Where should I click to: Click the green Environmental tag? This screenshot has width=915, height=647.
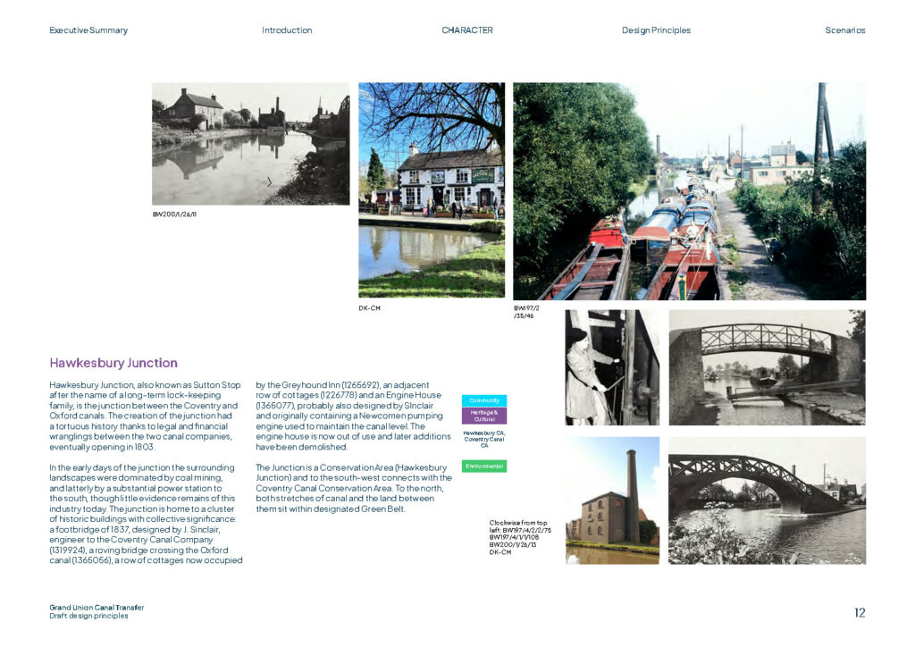pos(483,466)
